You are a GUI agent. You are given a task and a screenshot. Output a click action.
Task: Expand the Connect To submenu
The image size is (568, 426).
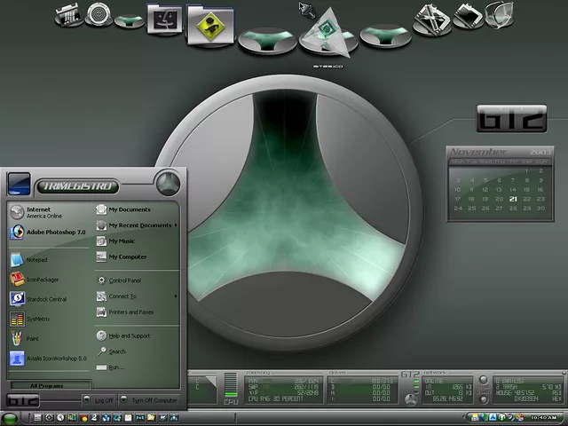122,296
